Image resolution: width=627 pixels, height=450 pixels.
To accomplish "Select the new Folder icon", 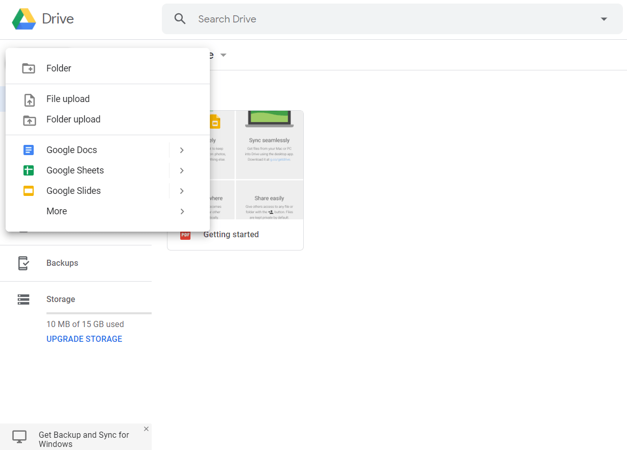I will point(29,68).
